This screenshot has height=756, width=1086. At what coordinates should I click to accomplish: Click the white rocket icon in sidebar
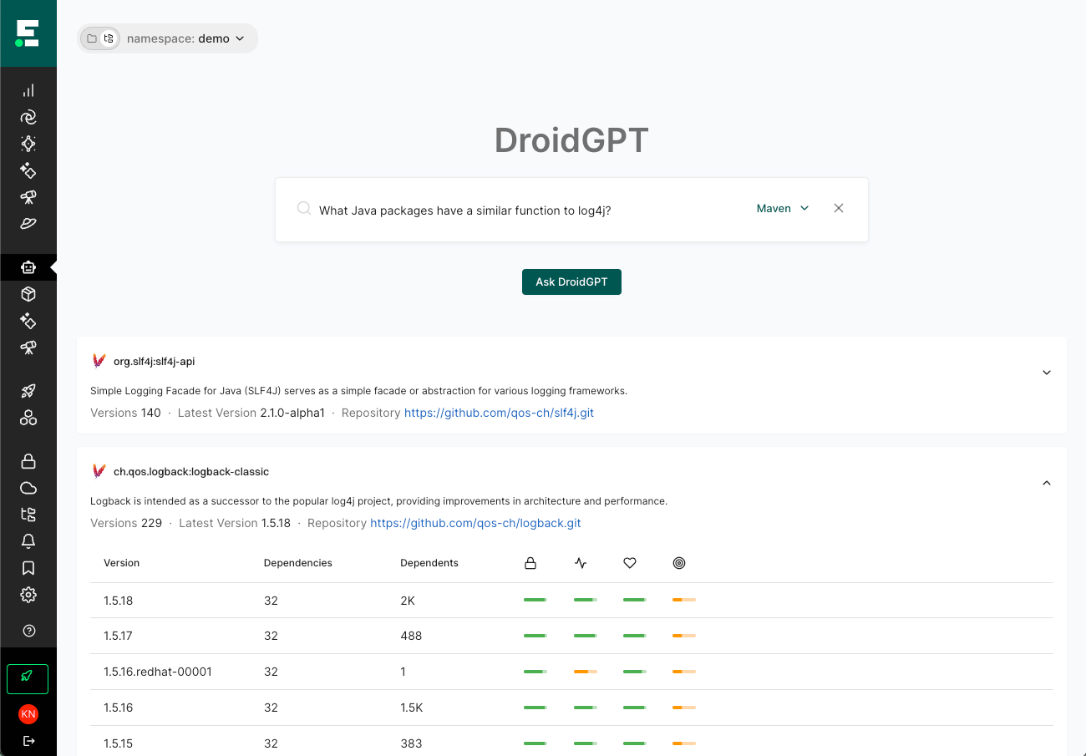coord(28,391)
